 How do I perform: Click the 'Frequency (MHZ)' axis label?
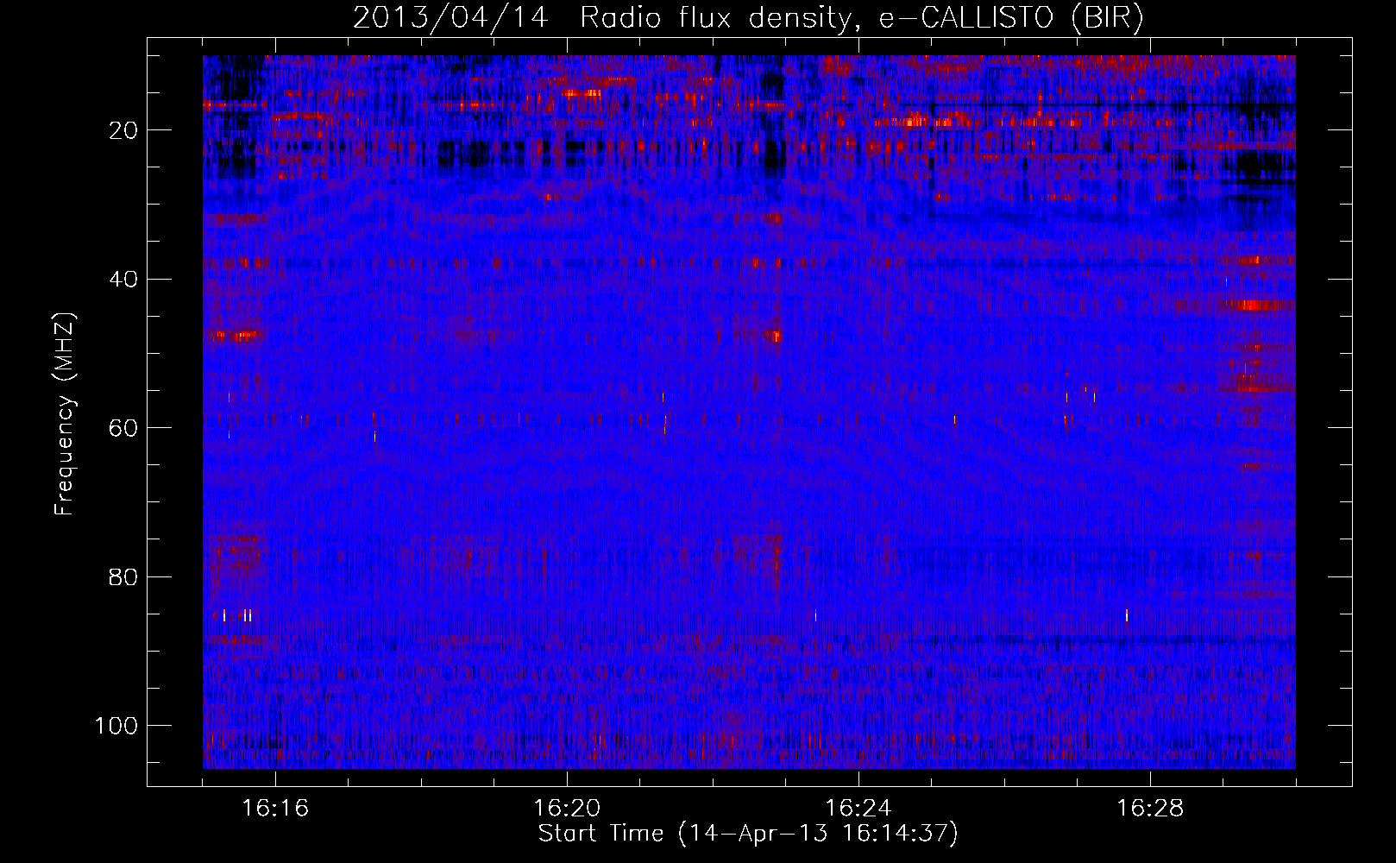pos(65,413)
